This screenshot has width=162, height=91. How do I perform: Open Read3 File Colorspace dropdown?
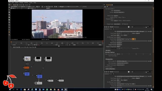pyautogui.click(x=123, y=63)
